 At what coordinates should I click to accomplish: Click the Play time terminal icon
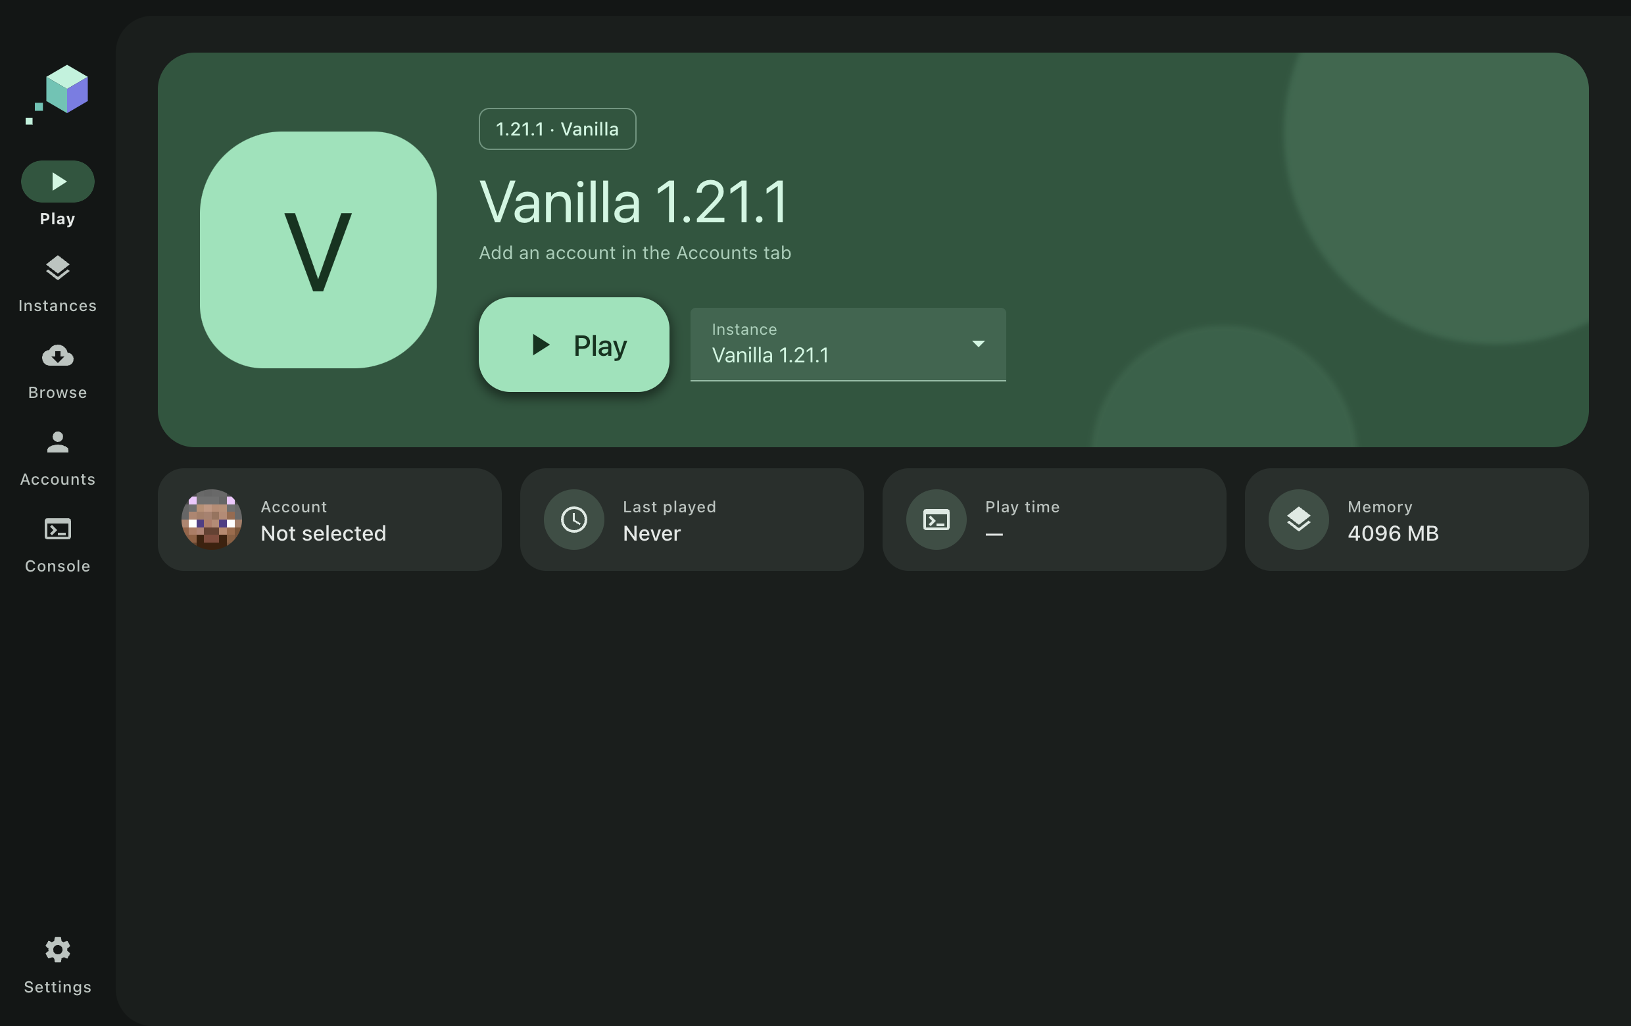(x=936, y=520)
